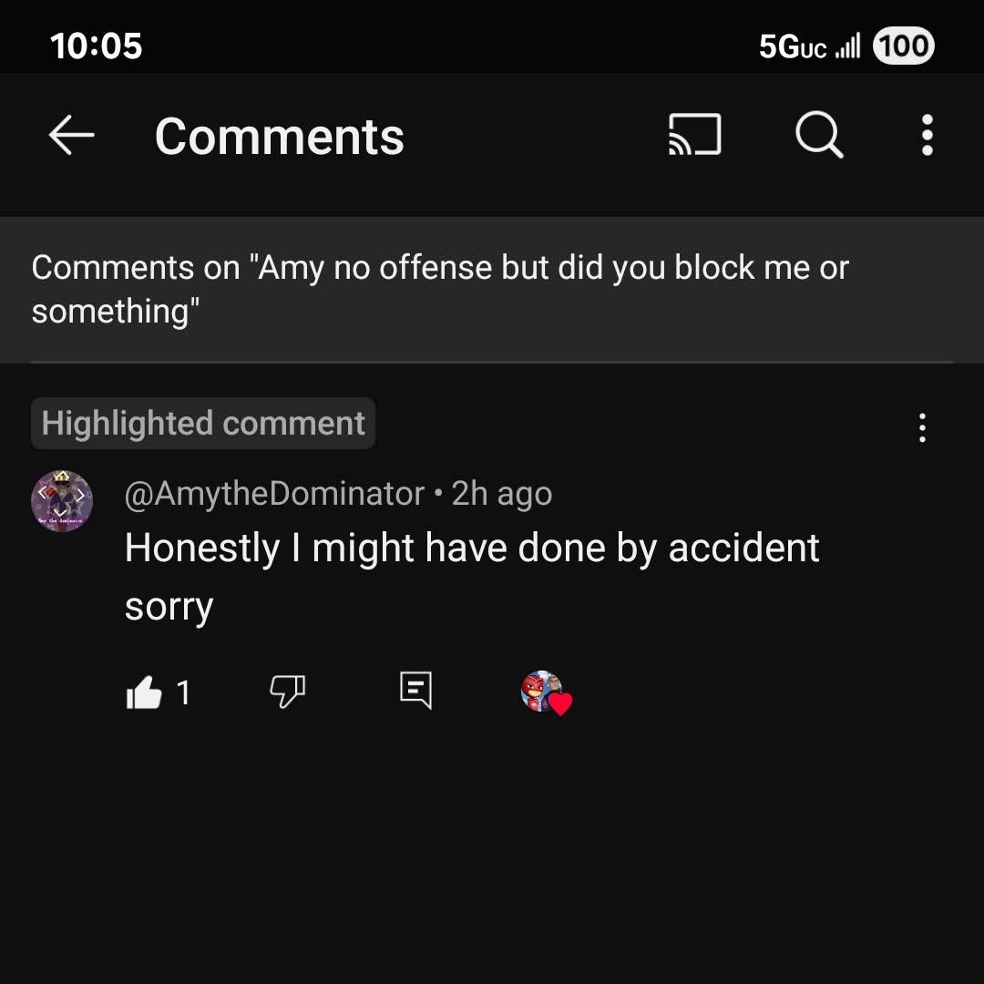
Task: Tap the 10:05 clock in status bar
Action: 96,46
